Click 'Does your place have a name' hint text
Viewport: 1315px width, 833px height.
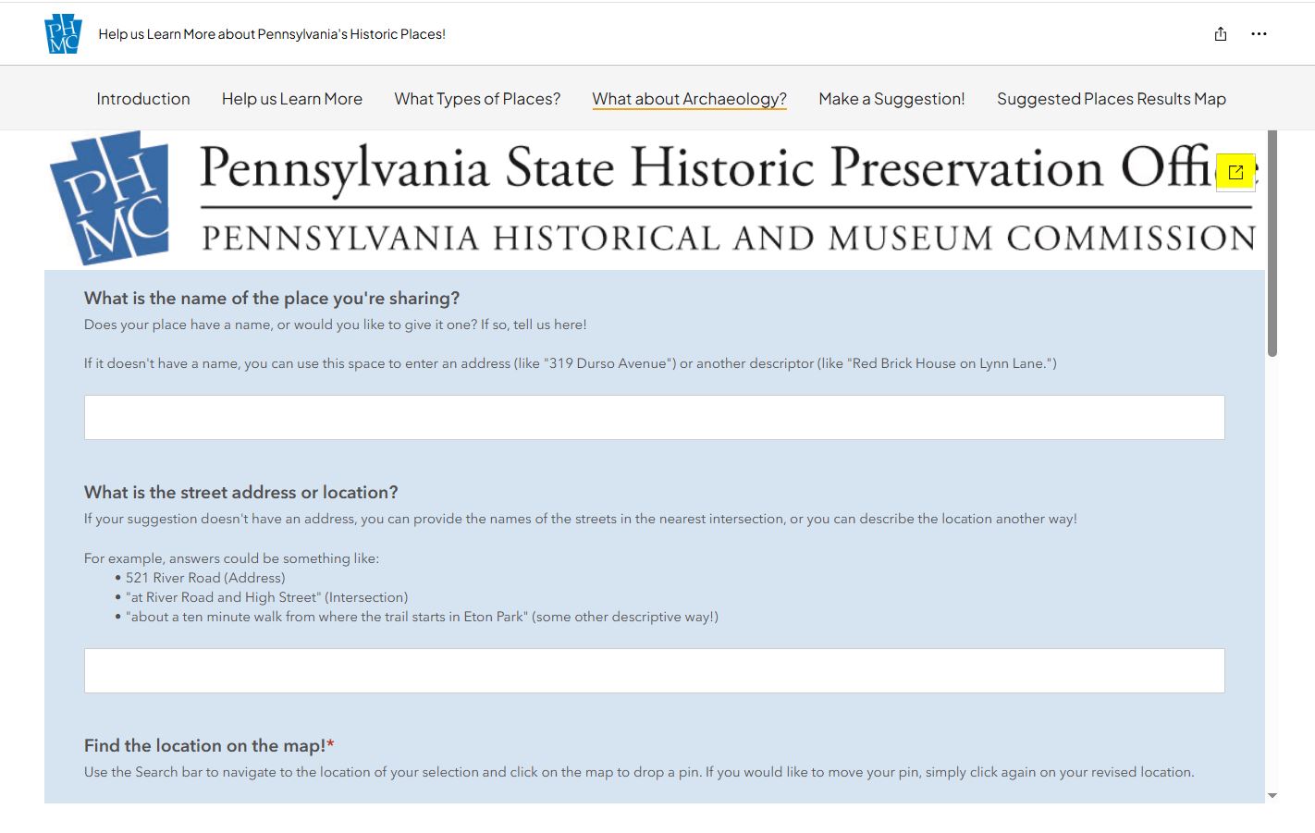(336, 325)
